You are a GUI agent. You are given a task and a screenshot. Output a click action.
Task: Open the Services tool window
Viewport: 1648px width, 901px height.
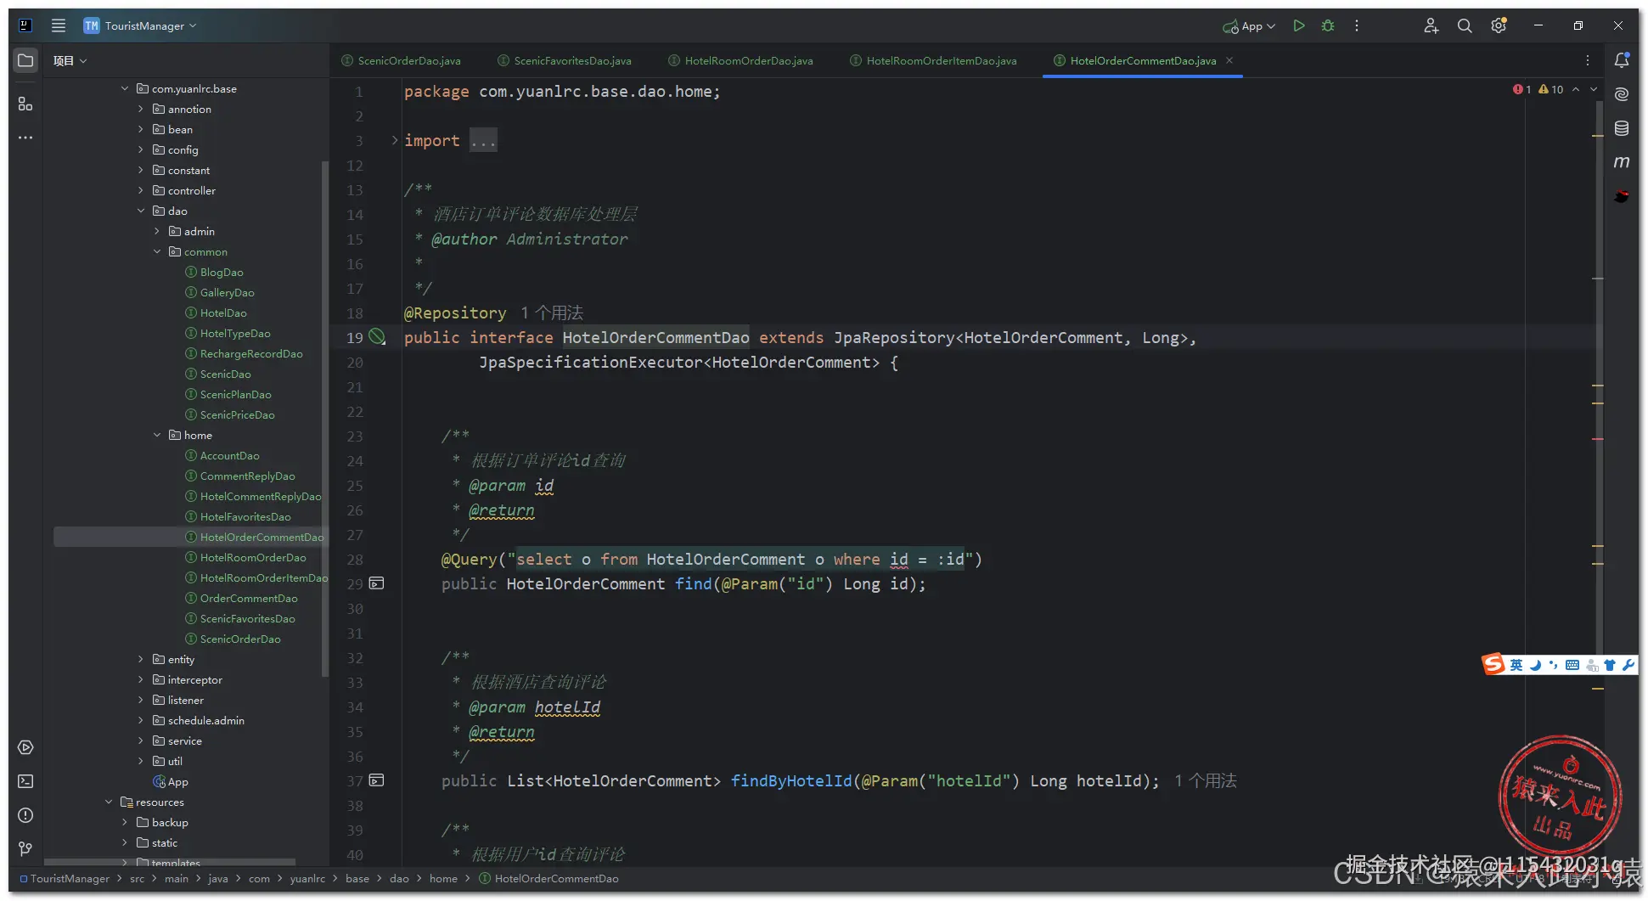pos(25,747)
